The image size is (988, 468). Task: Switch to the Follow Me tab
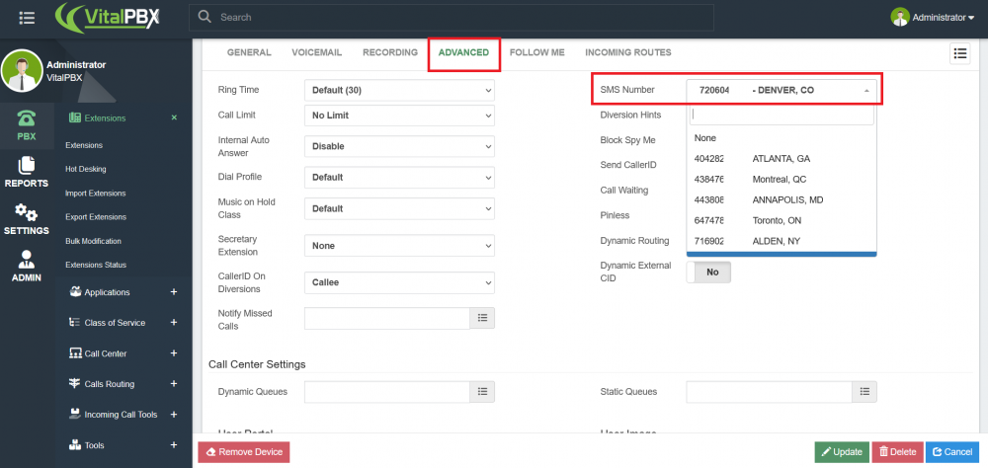(x=536, y=53)
